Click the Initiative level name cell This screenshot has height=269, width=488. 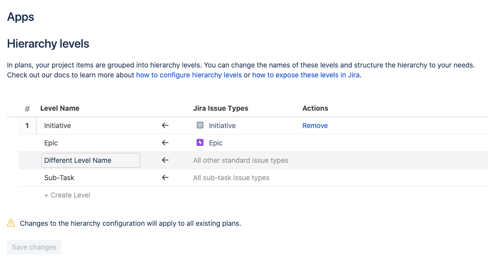[58, 126]
